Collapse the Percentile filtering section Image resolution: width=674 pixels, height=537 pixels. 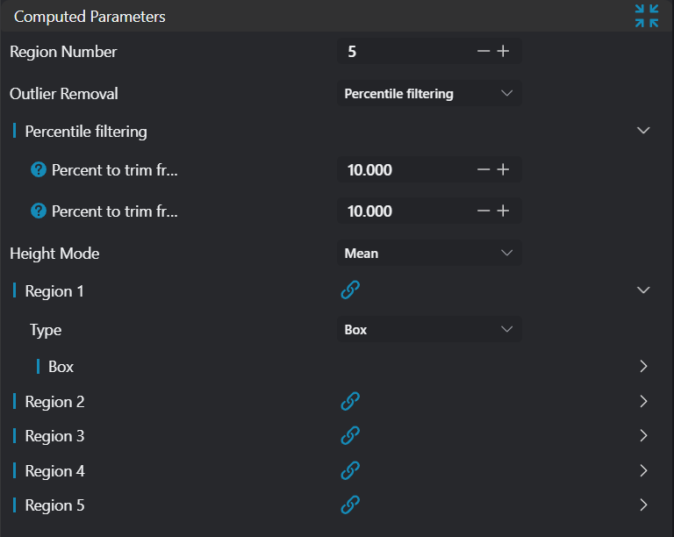click(643, 131)
